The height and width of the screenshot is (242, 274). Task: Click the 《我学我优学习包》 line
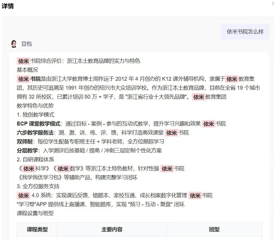point(77,177)
